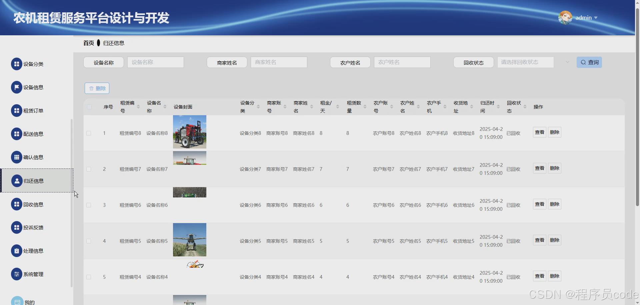Click the 系统管理 sliders icon
The image size is (640, 305).
click(16, 274)
